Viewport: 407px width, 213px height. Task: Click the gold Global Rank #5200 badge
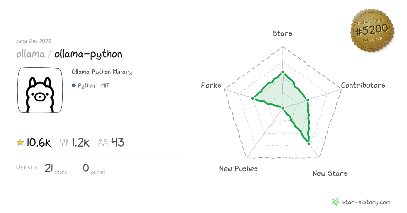(372, 31)
